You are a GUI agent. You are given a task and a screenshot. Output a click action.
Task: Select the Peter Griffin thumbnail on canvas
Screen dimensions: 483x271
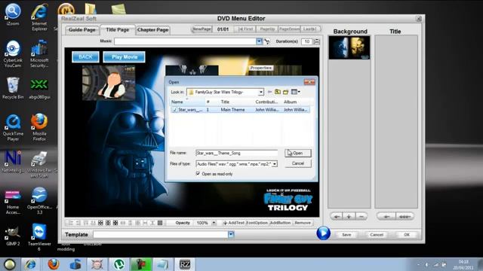(x=109, y=83)
